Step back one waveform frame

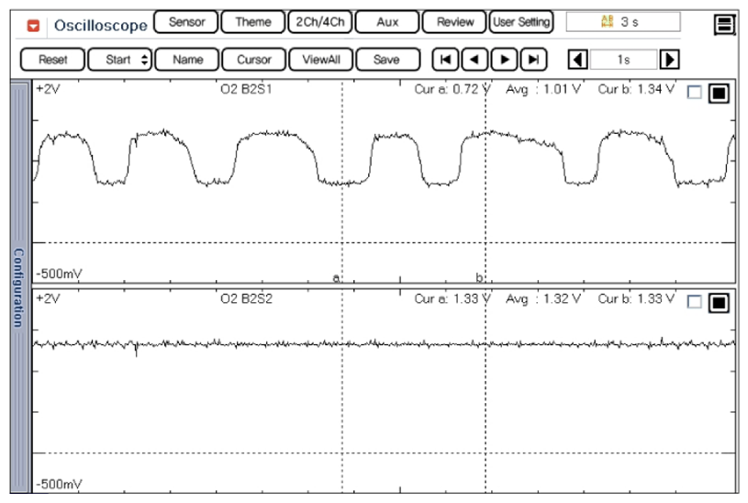pyautogui.click(x=474, y=60)
